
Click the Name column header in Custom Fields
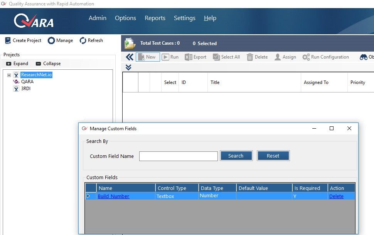click(126, 188)
